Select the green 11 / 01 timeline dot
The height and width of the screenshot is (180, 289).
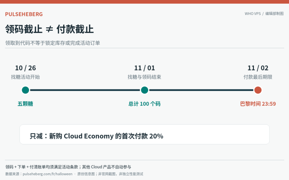144,90
